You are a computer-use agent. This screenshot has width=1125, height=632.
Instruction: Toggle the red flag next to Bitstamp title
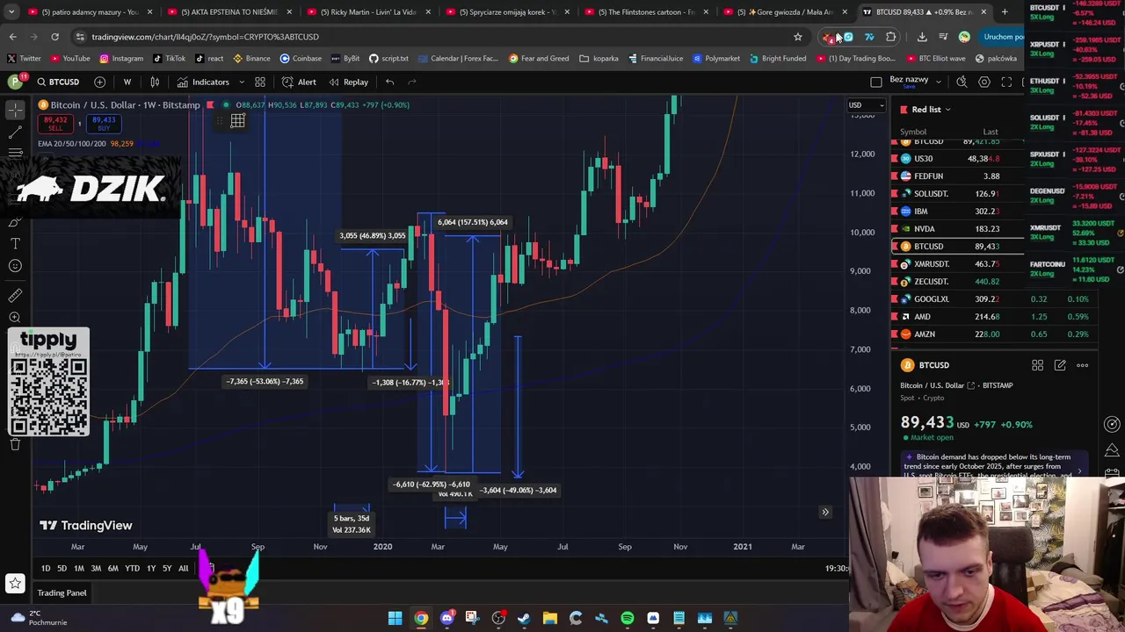click(210, 104)
